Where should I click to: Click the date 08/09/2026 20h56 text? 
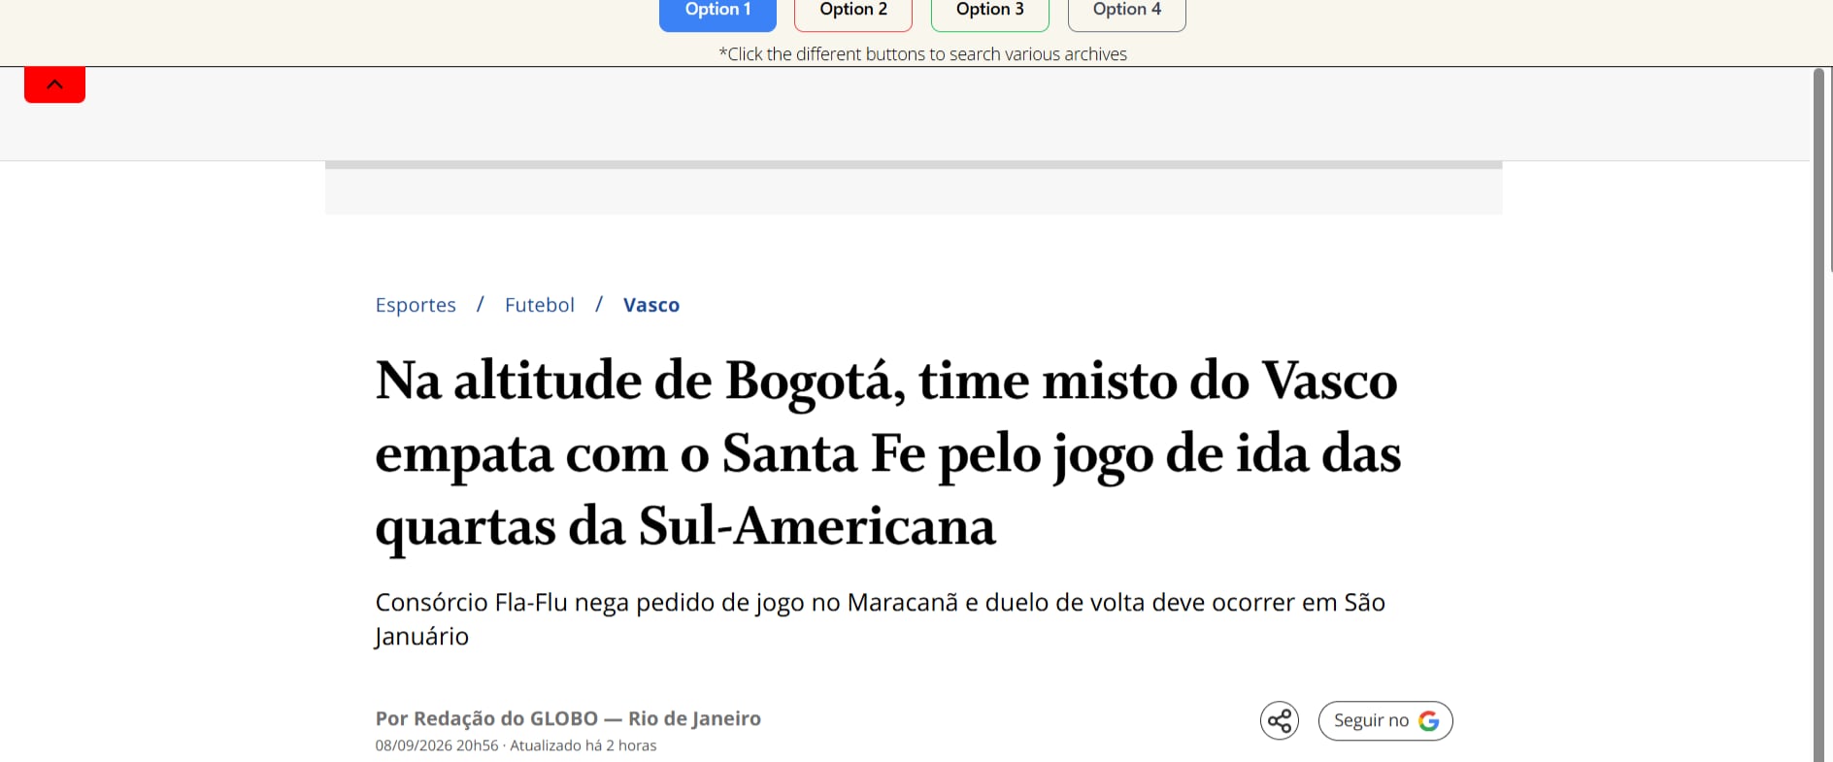pos(437,745)
